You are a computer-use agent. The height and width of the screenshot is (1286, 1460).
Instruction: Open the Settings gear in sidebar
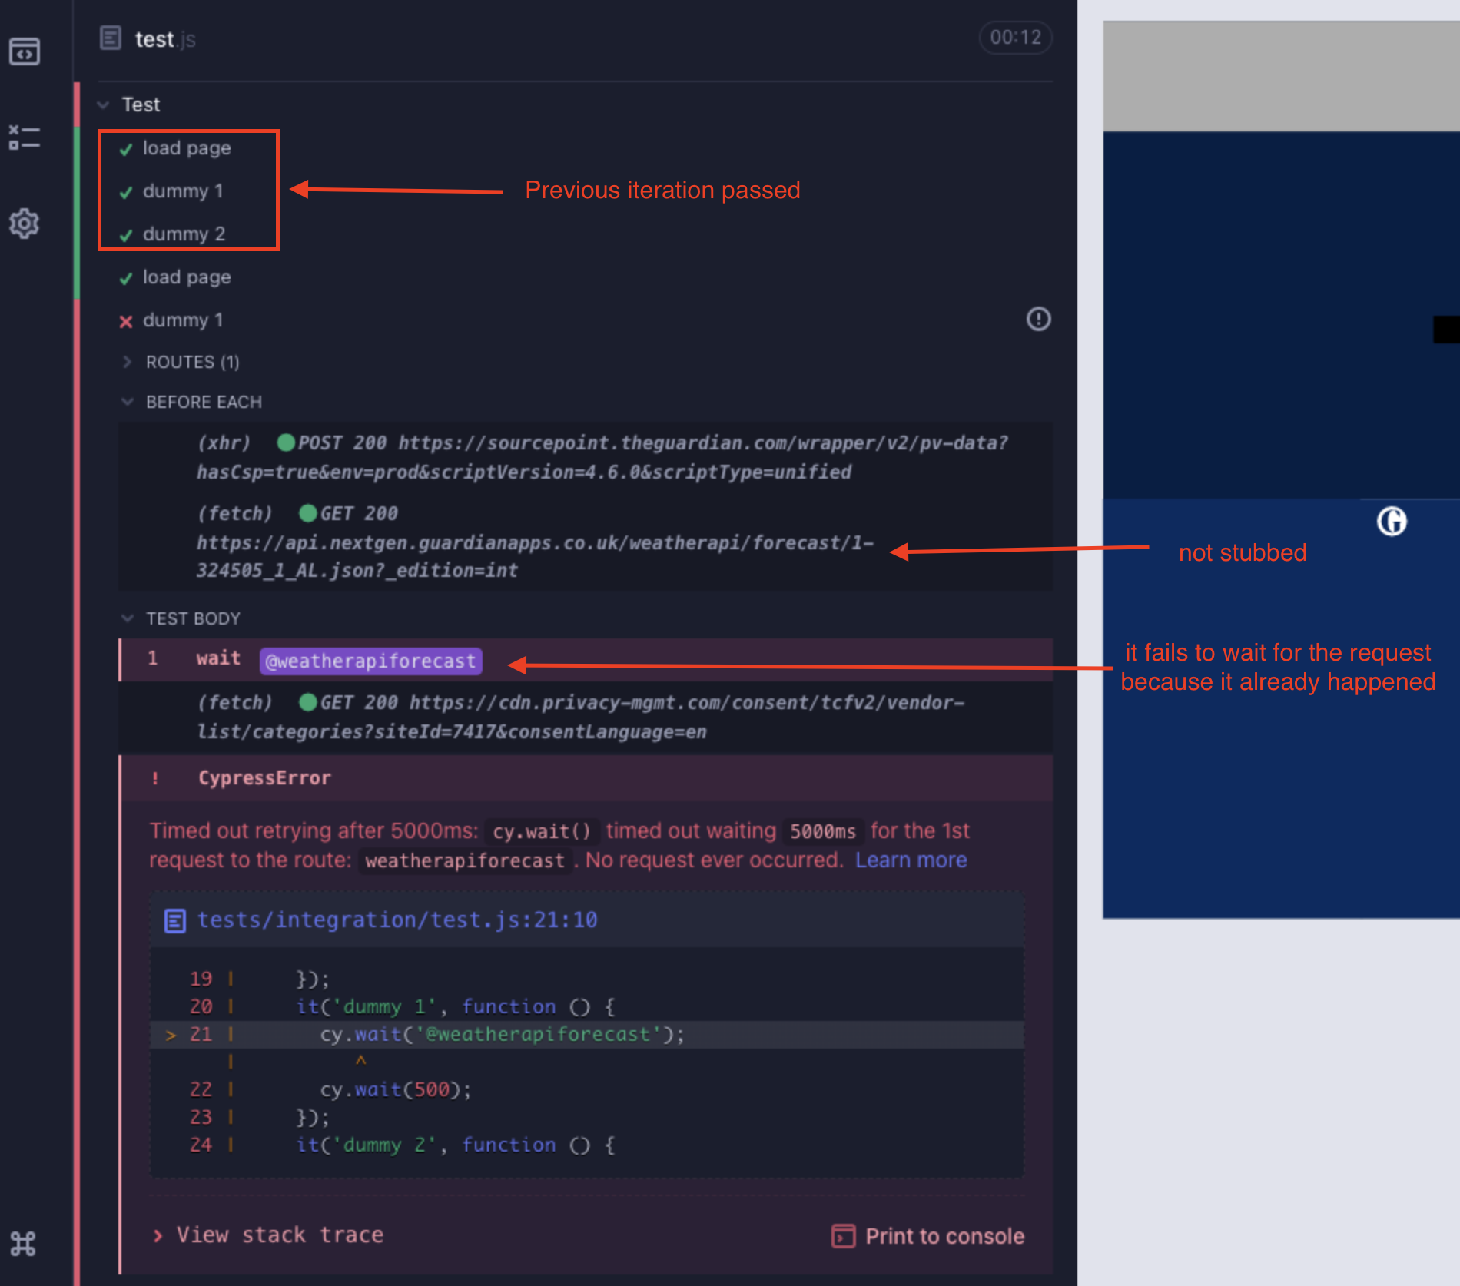pyautogui.click(x=25, y=224)
